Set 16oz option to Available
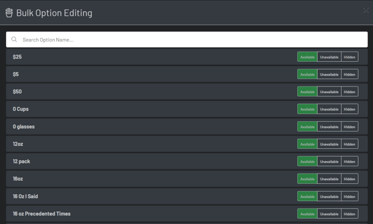 point(308,178)
